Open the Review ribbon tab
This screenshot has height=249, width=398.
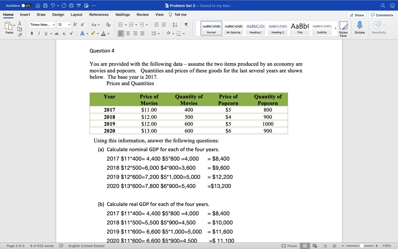tap(143, 15)
